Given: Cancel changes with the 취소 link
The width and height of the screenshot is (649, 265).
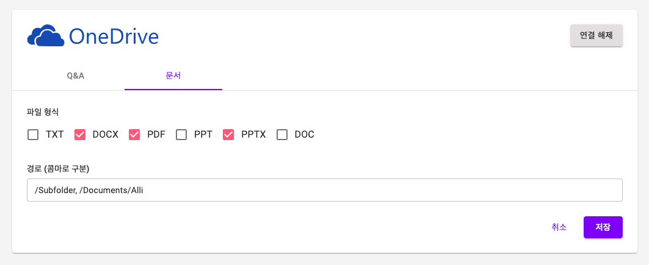Looking at the screenshot, I should (x=559, y=227).
